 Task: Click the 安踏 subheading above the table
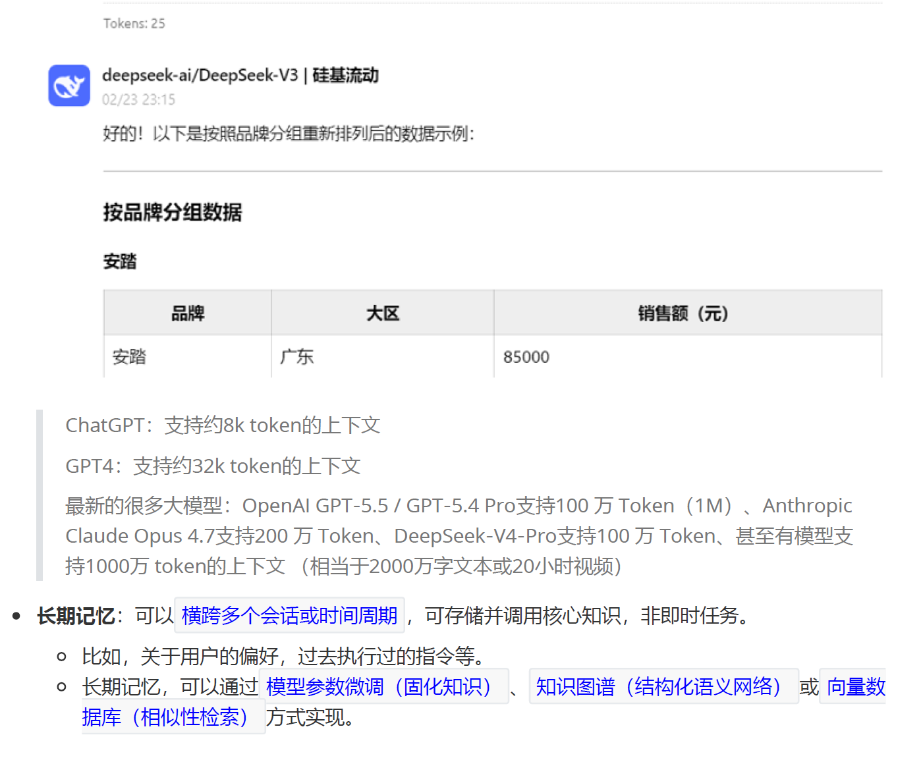tap(120, 261)
